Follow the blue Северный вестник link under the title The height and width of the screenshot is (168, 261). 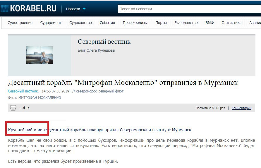click(23, 91)
